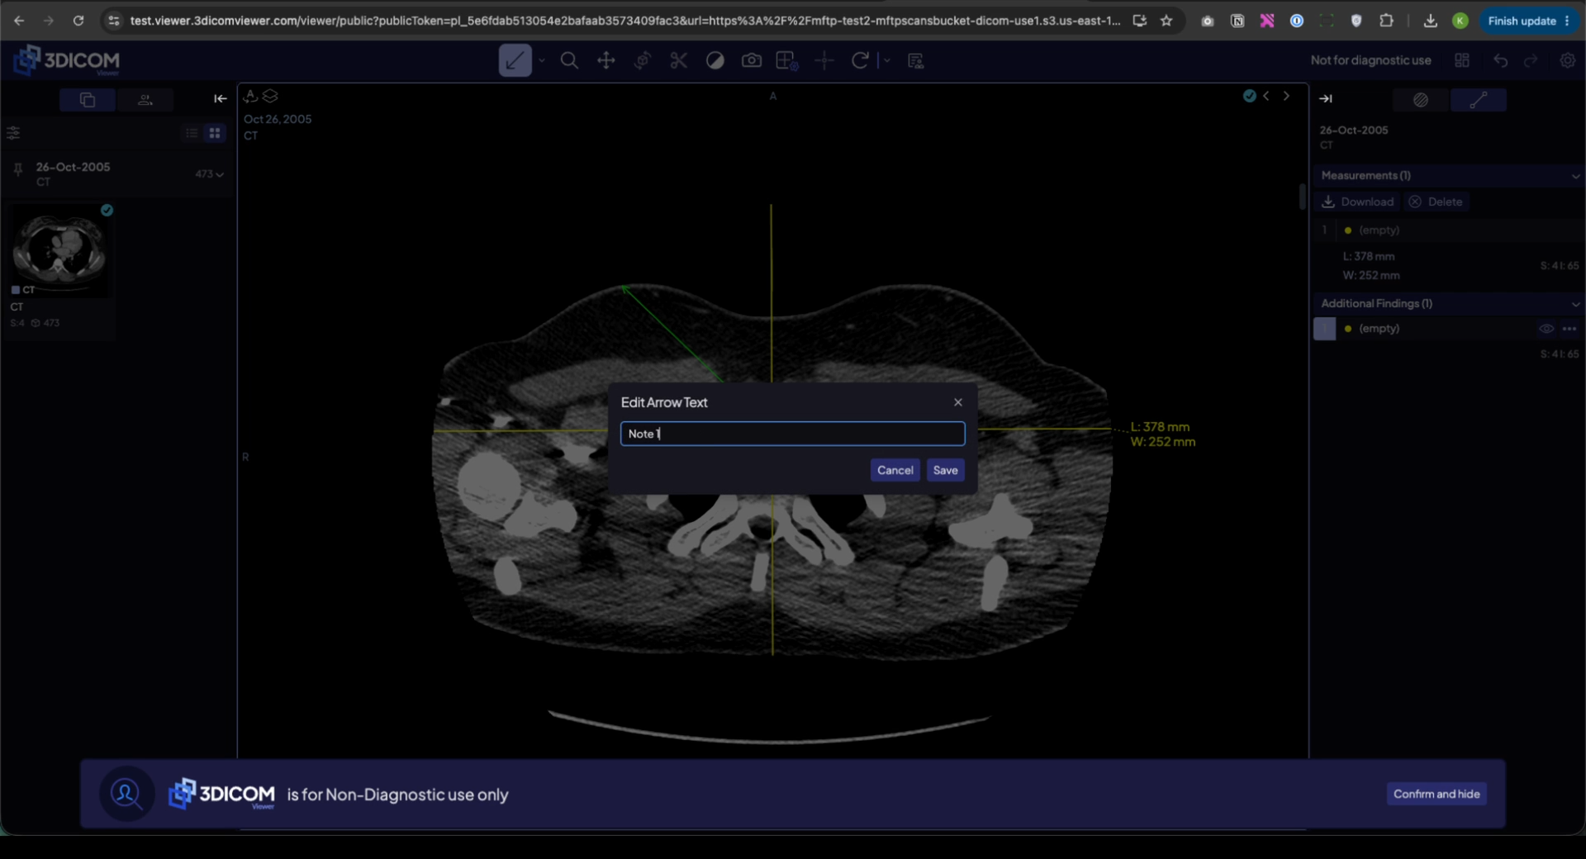Toggle the viewport checkmark indicator
This screenshot has width=1586, height=859.
point(1249,96)
